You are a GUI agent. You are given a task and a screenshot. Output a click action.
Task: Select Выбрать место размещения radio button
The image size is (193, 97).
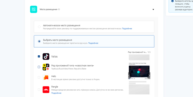point(39,41)
